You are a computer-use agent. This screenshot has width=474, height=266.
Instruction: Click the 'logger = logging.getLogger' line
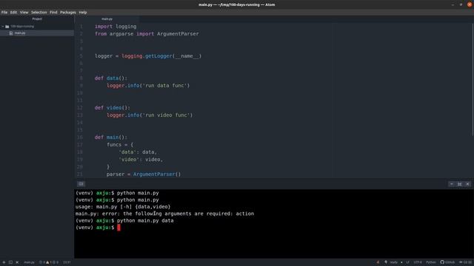[x=148, y=56]
